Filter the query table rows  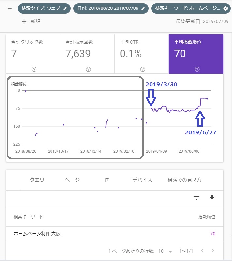coord(196,198)
